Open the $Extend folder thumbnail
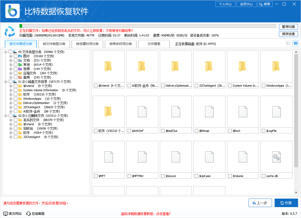This screenshot has width=301, height=218. (108, 66)
